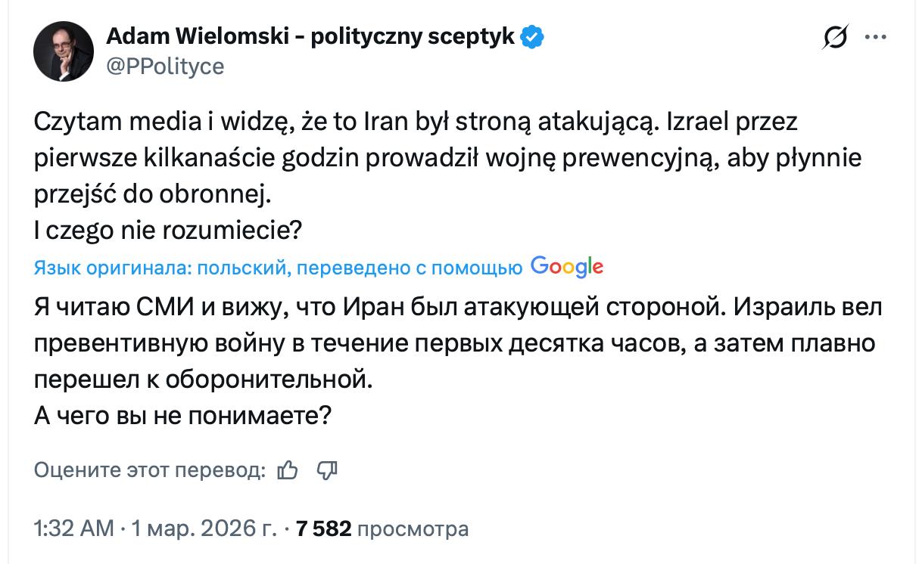Image resolution: width=919 pixels, height=564 pixels.
Task: Open the 7 582 views count
Action: pos(324,528)
